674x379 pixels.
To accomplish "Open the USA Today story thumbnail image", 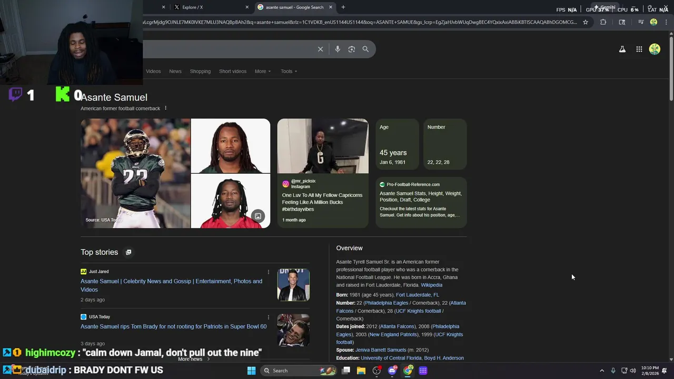I will click(x=293, y=330).
